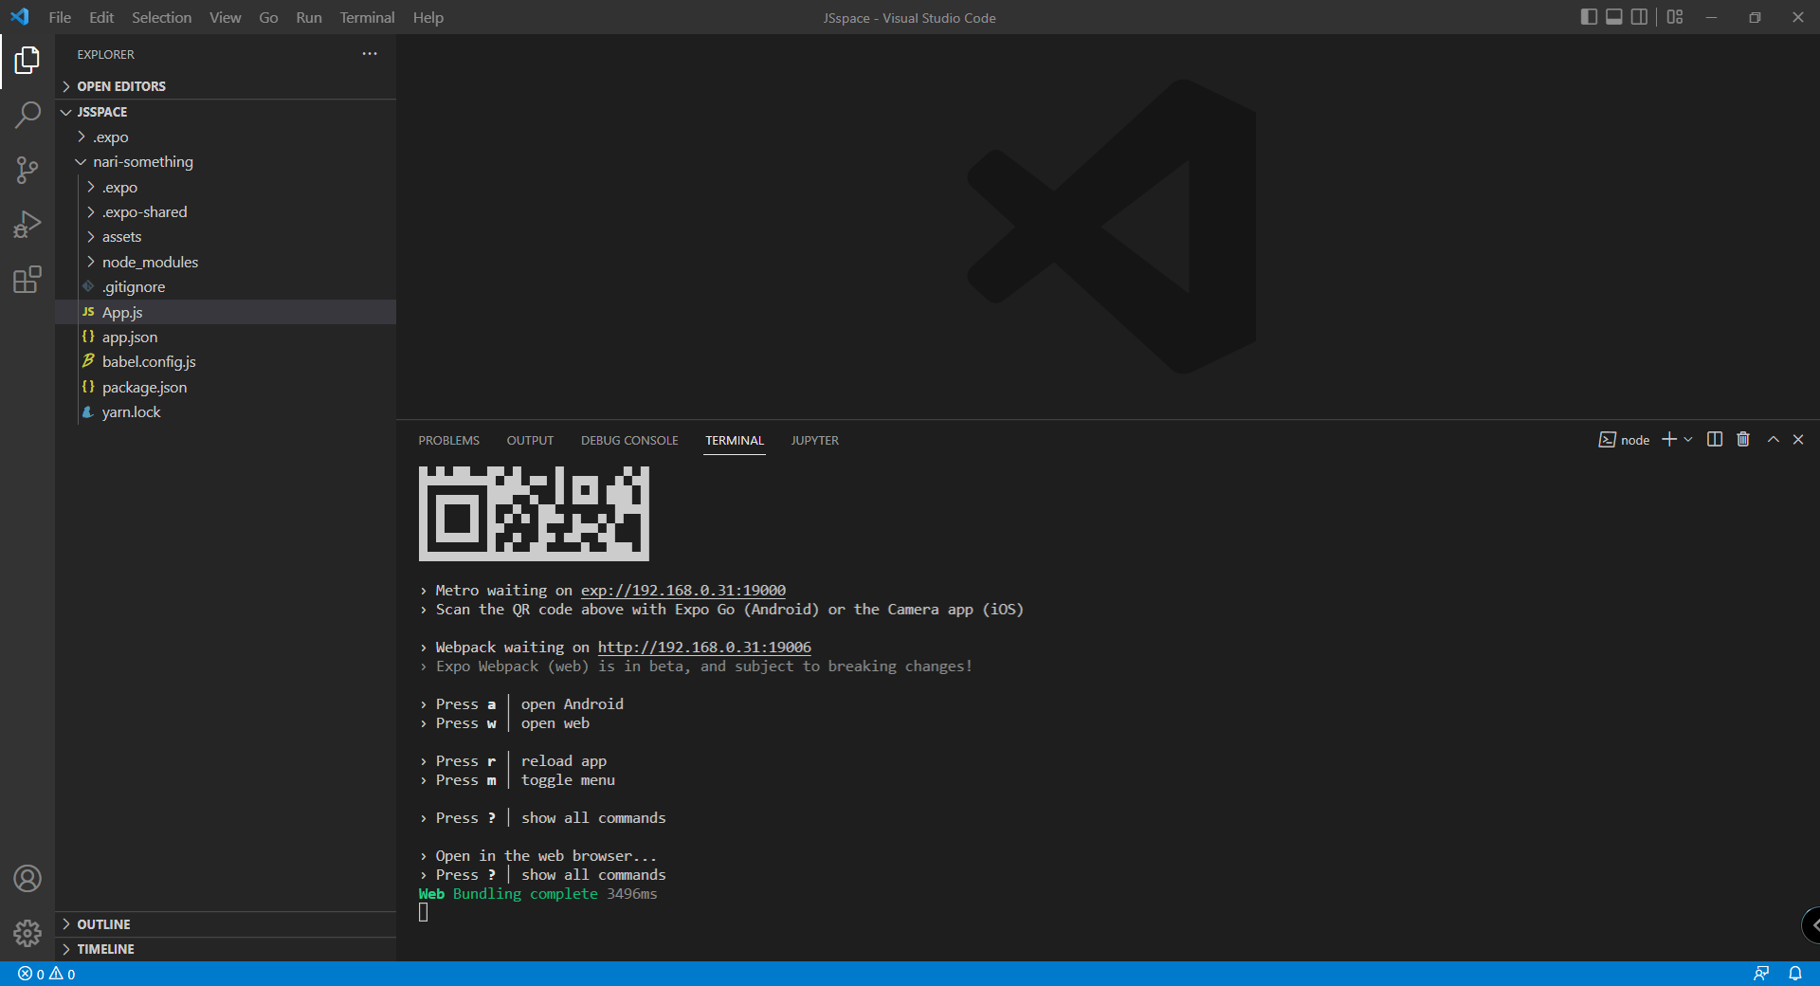The image size is (1820, 986).
Task: Open the feedback icon in status bar
Action: pyautogui.click(x=1761, y=974)
